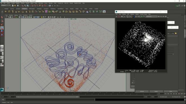Switch to the Dynamics shelf tab
The height and width of the screenshot is (104, 186).
point(46,9)
